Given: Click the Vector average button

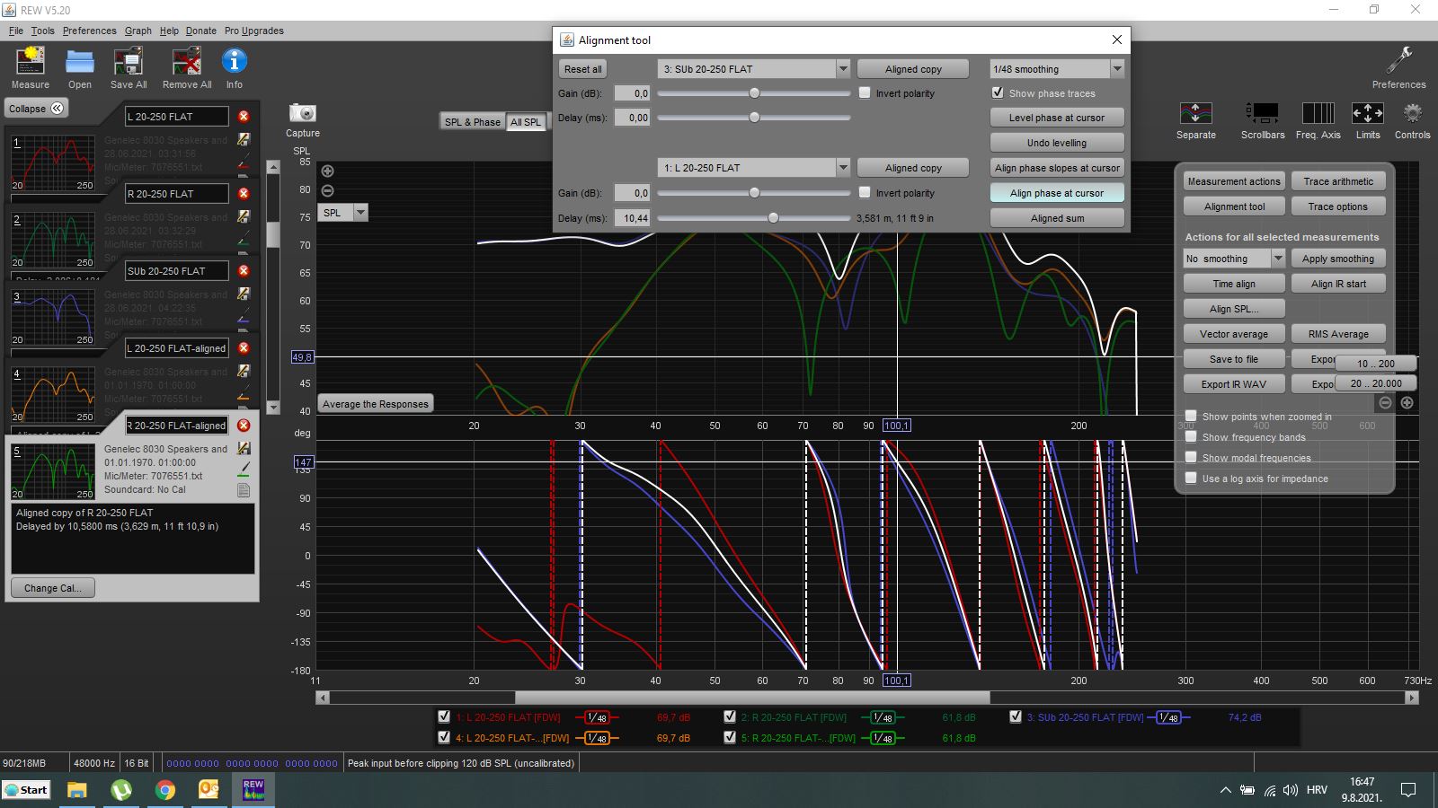Looking at the screenshot, I should pos(1234,334).
